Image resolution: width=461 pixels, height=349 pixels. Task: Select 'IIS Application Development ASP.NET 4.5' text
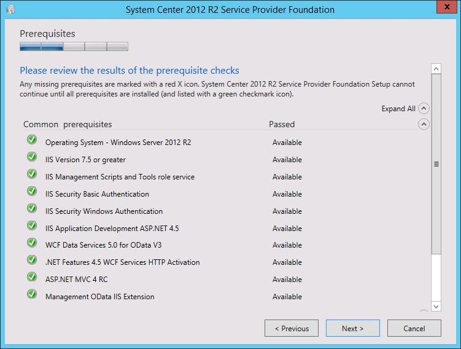pyautogui.click(x=112, y=229)
